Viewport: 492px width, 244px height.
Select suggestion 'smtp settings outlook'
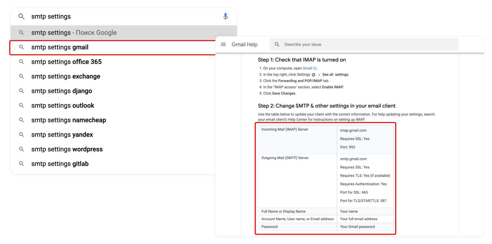coord(113,105)
